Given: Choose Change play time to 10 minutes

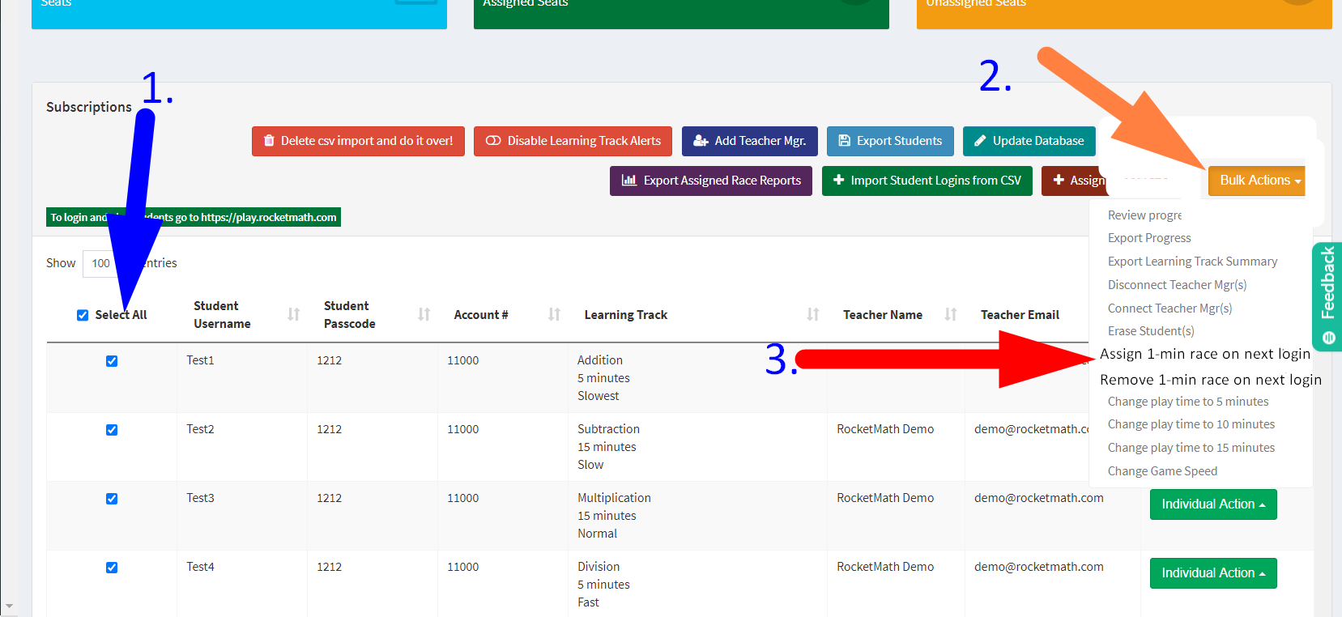Looking at the screenshot, I should pyautogui.click(x=1191, y=424).
